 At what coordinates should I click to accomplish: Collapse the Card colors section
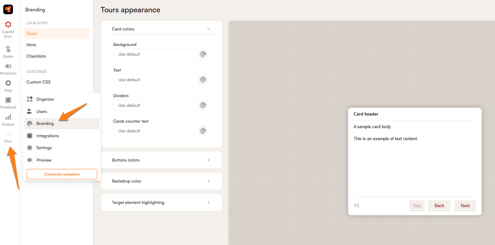(x=208, y=29)
